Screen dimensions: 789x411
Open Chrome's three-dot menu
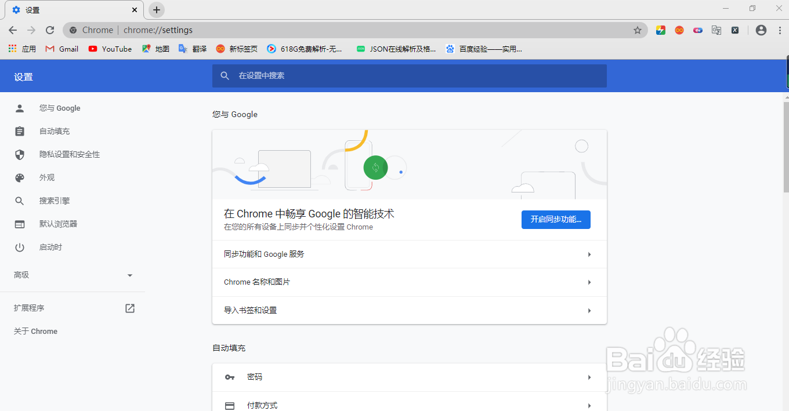tap(779, 30)
